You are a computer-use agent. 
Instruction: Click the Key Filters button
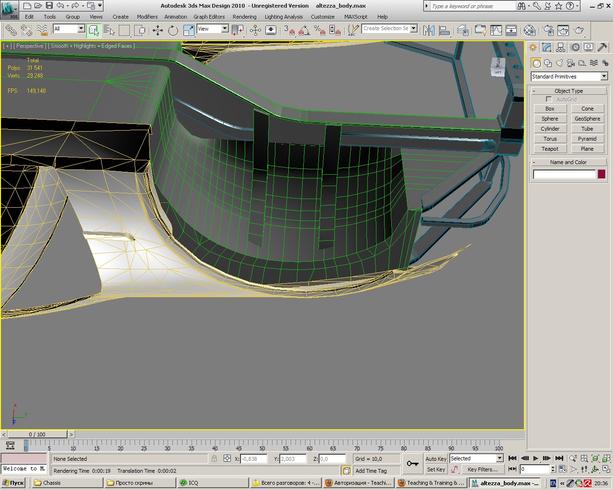pyautogui.click(x=482, y=469)
